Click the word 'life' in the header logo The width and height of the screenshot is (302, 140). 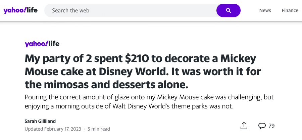tap(32, 10)
